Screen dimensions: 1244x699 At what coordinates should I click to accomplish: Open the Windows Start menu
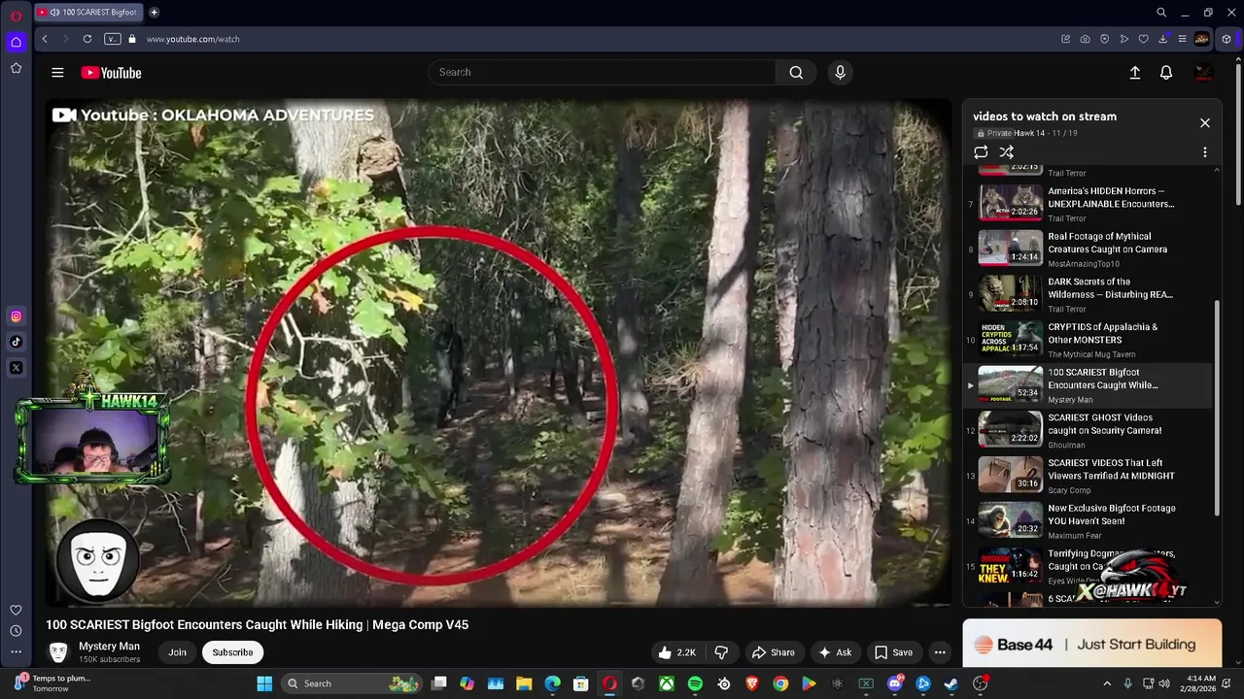(264, 683)
